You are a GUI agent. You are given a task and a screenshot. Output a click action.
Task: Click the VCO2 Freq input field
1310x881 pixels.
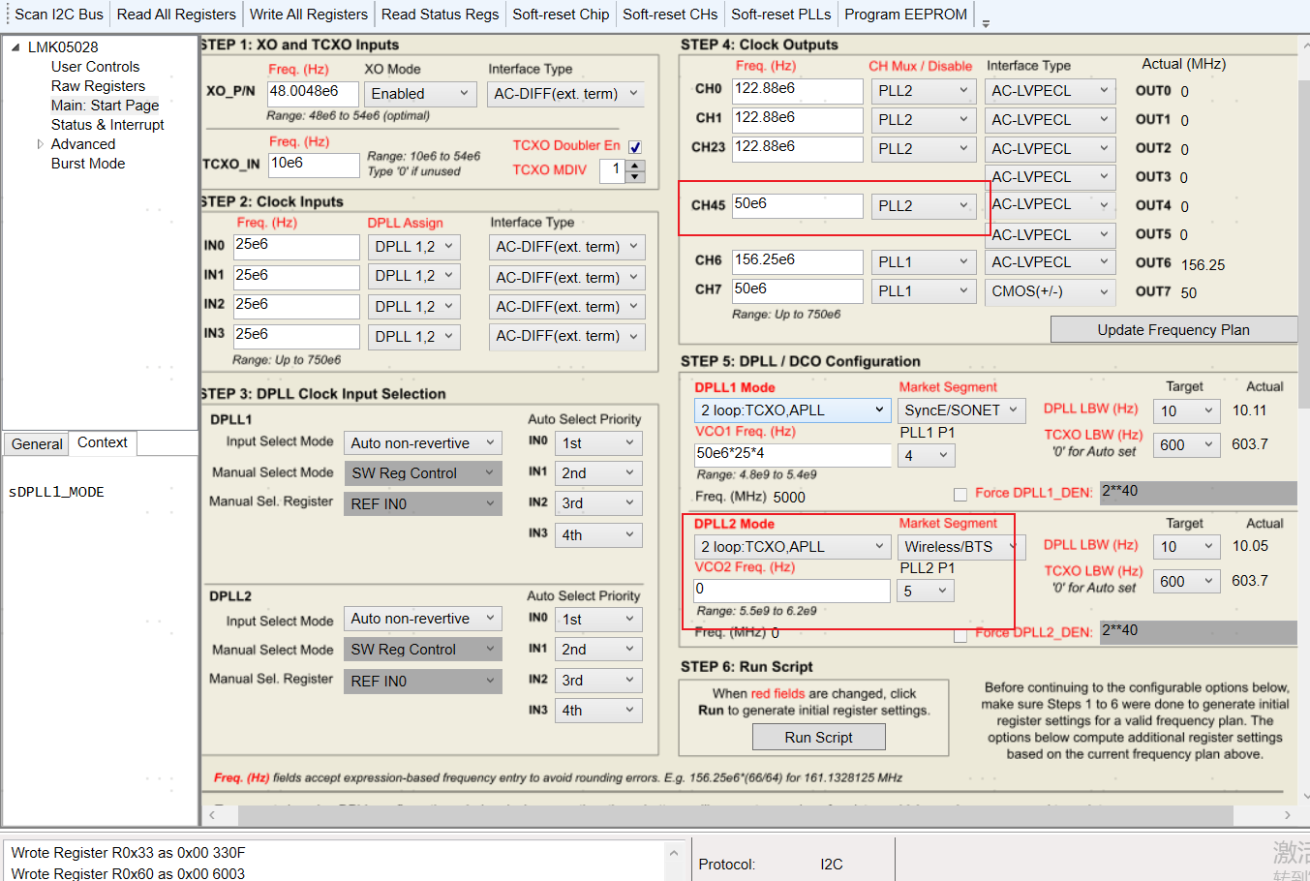coord(792,591)
